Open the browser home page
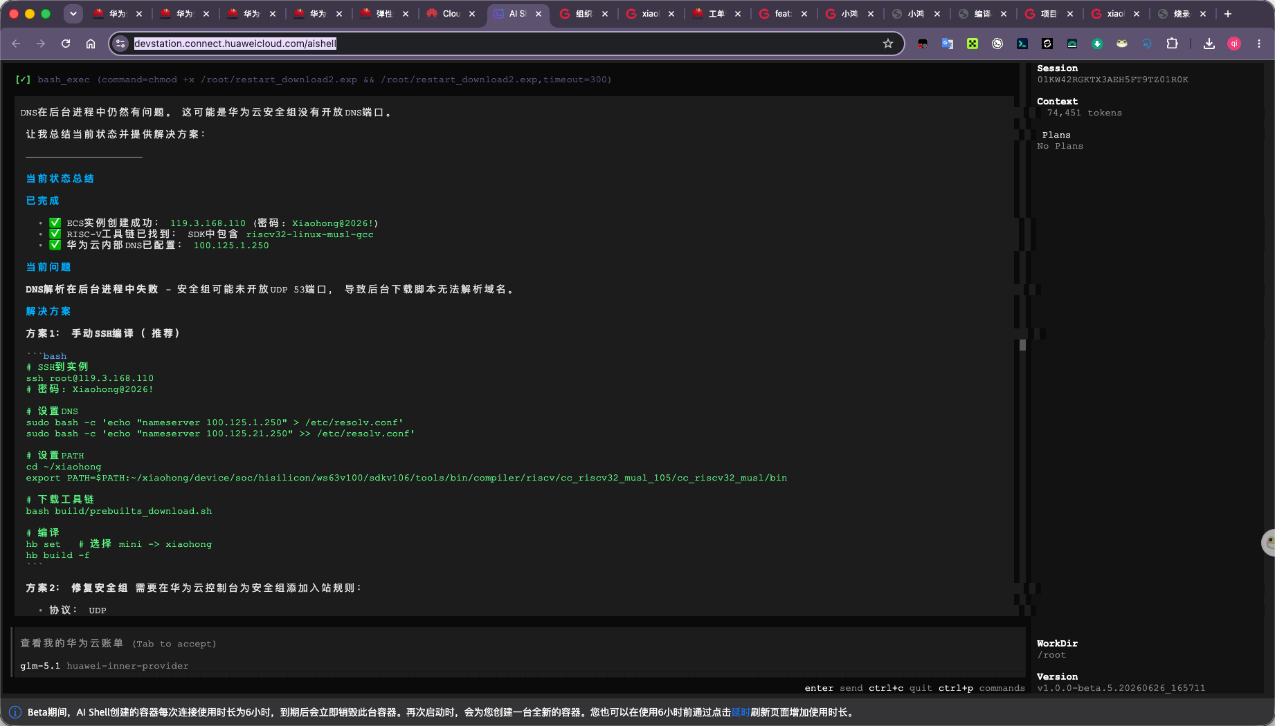 91,44
